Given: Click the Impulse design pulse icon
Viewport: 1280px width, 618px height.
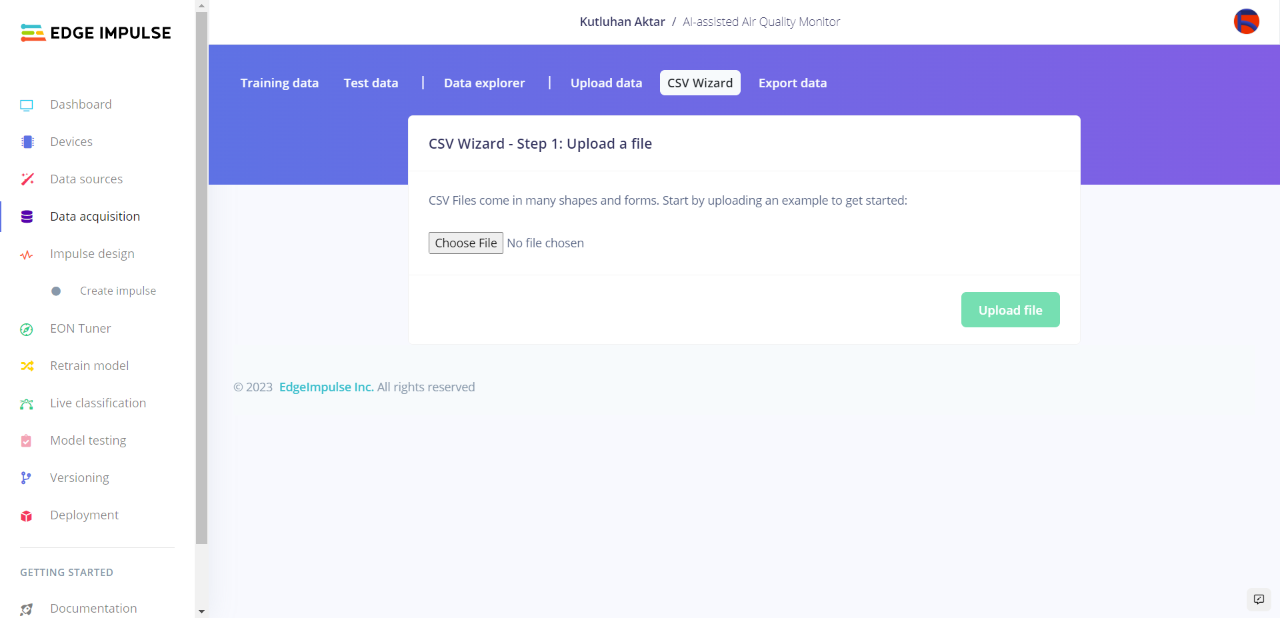Looking at the screenshot, I should tap(27, 255).
